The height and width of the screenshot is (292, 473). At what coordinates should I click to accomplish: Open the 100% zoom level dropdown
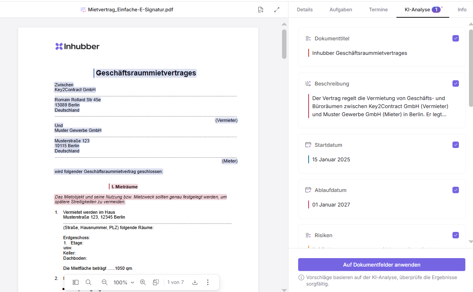click(x=123, y=282)
